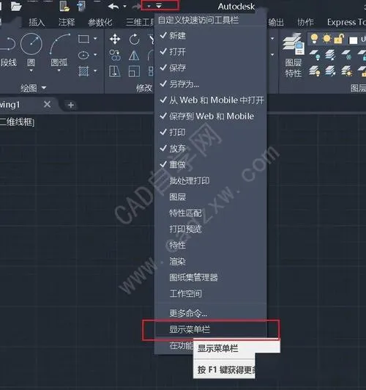Screen dimensions: 366x390
Task: Choose 特性匹配 from the menu
Action: (211, 213)
